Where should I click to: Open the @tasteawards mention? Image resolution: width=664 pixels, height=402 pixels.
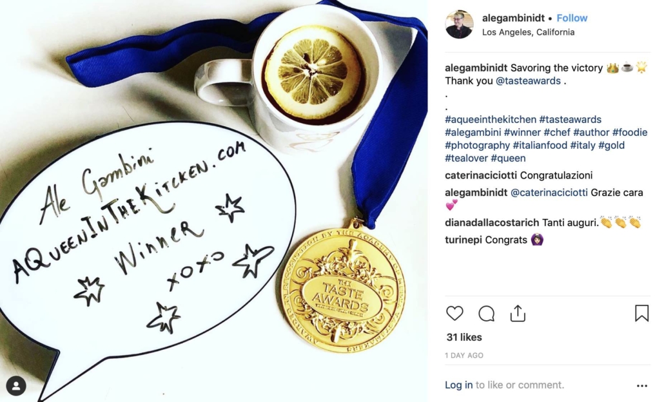[x=528, y=81]
